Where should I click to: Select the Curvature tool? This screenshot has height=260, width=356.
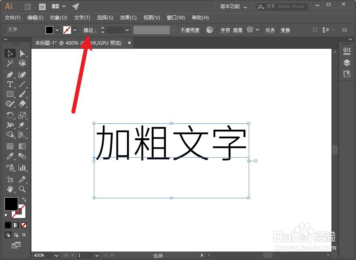point(22,75)
